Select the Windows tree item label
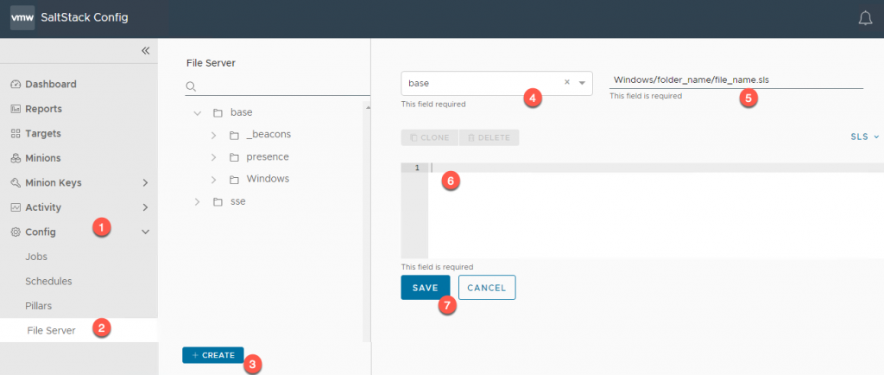The width and height of the screenshot is (884, 375). [268, 180]
